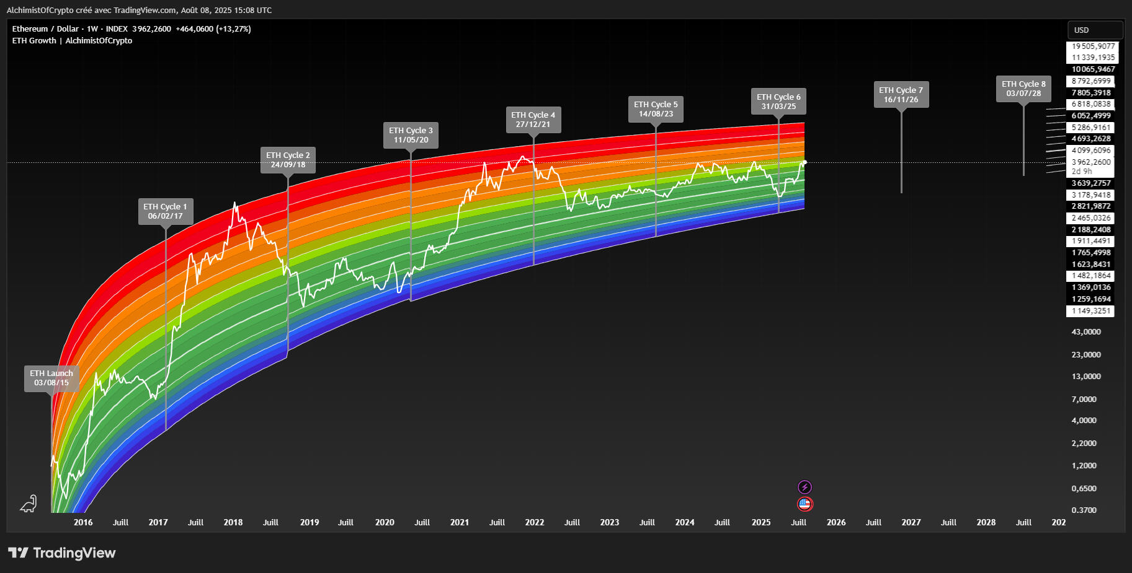Click the US flag economic event icon
This screenshot has height=573, width=1132.
click(x=804, y=504)
